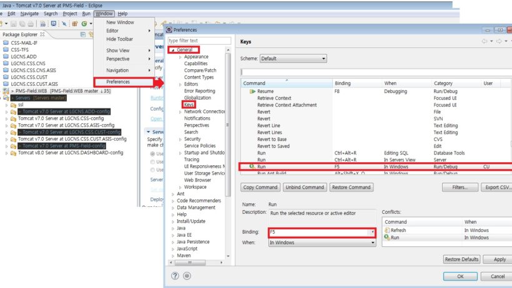The height and width of the screenshot is (288, 512).
Task: Select the Resume F8 command row
Action: 375,92
